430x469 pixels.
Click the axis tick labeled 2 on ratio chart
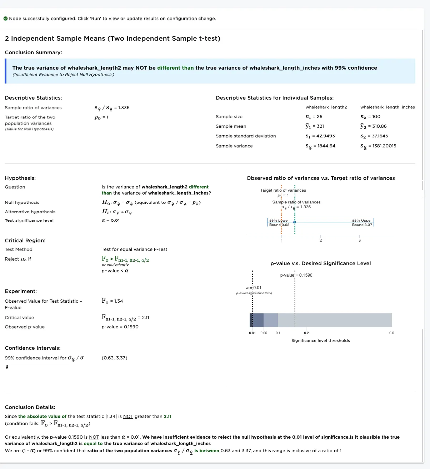[x=321, y=240]
